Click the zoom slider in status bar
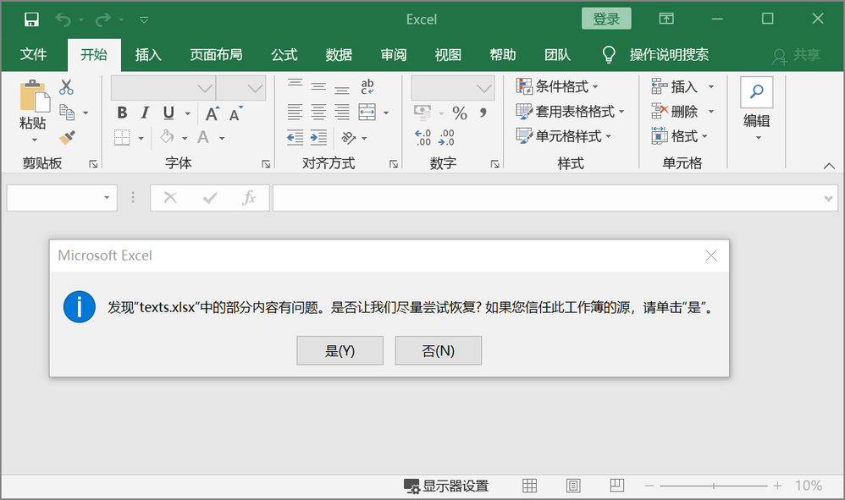This screenshot has height=500, width=845. tap(714, 486)
